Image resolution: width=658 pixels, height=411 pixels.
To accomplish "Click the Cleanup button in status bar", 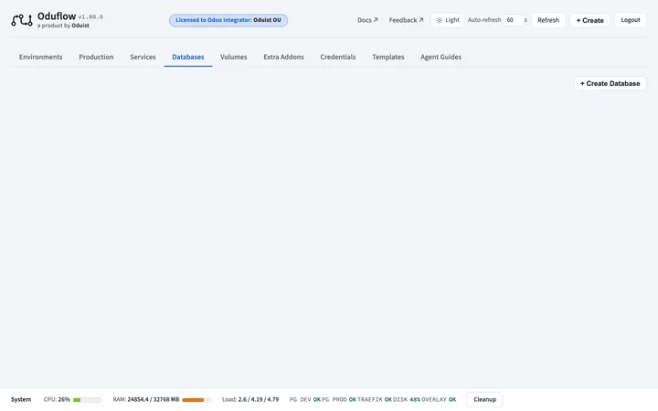I will 484,400.
